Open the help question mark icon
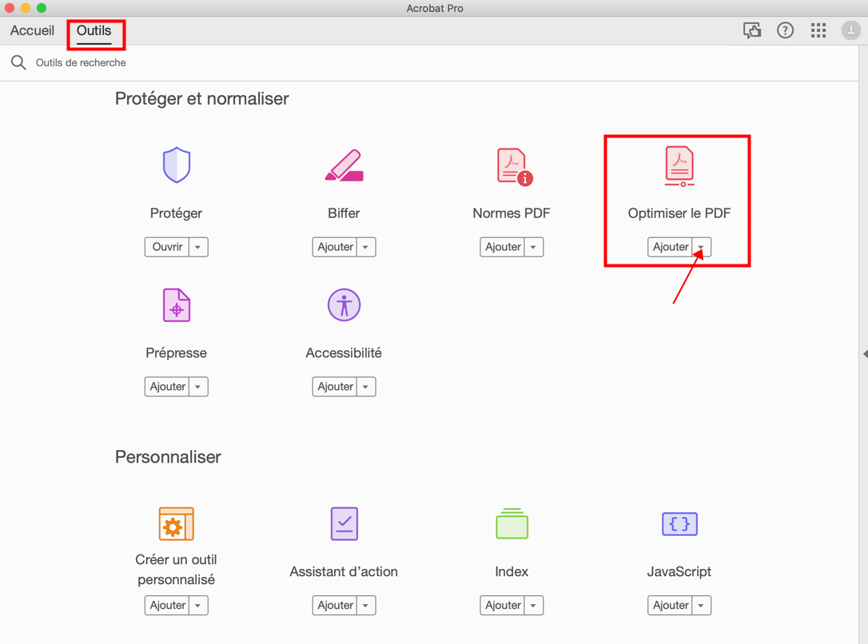Image resolution: width=868 pixels, height=644 pixels. coord(785,30)
